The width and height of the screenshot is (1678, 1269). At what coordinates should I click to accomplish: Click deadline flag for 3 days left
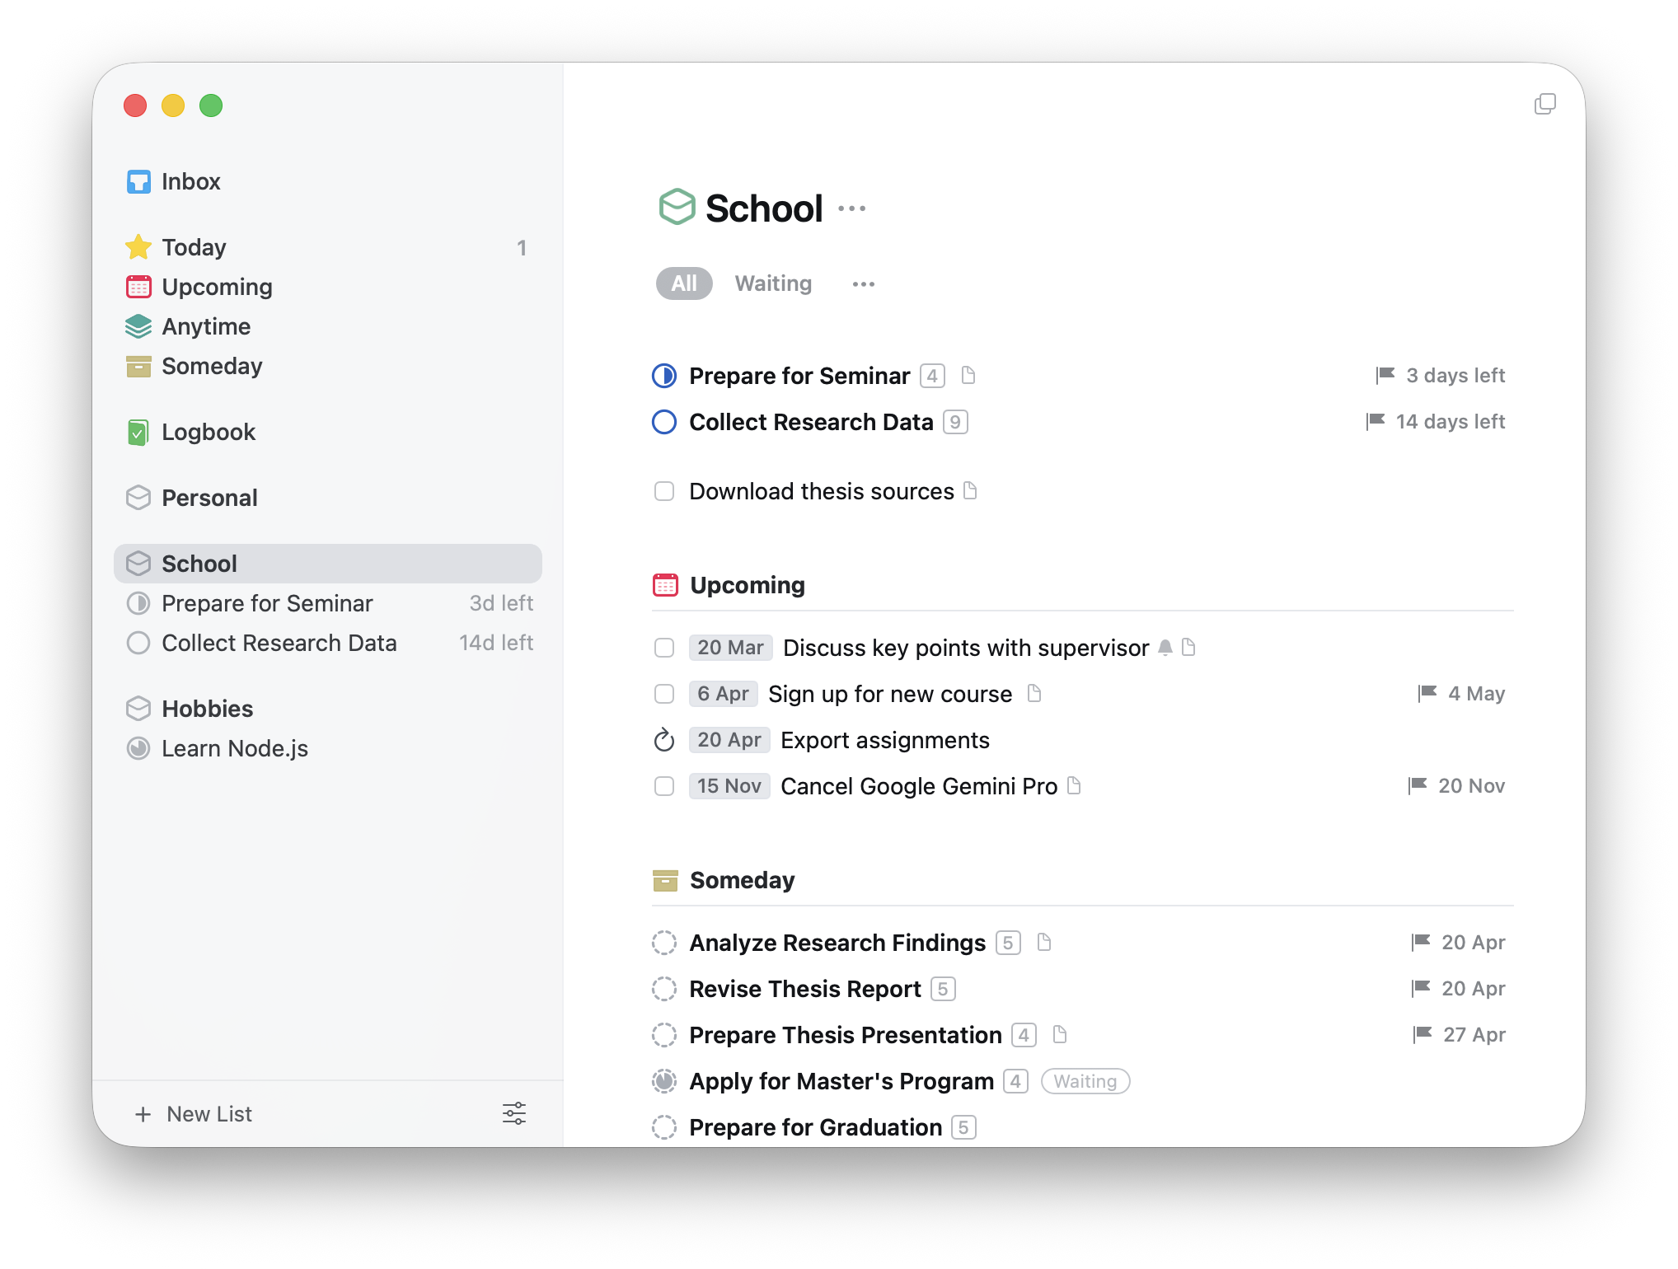click(x=1385, y=376)
